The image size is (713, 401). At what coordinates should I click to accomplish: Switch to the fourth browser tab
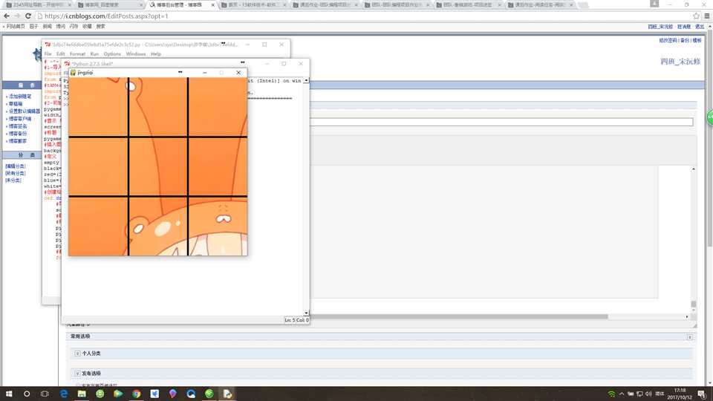pos(252,4)
